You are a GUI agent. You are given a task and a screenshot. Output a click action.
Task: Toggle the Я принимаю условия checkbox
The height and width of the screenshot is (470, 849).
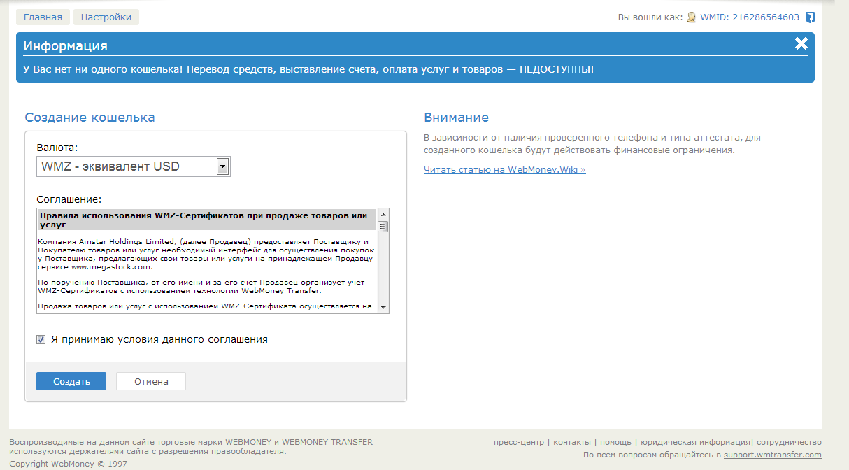tap(41, 339)
